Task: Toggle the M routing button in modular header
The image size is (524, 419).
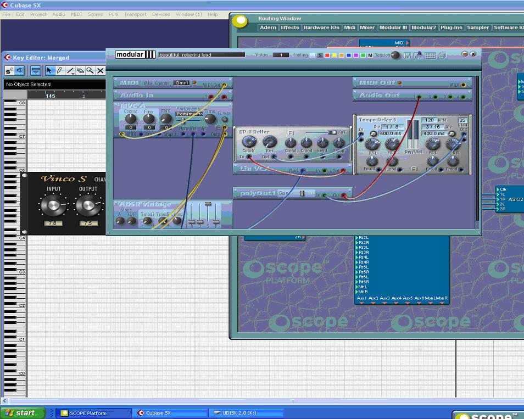Action: [x=370, y=55]
